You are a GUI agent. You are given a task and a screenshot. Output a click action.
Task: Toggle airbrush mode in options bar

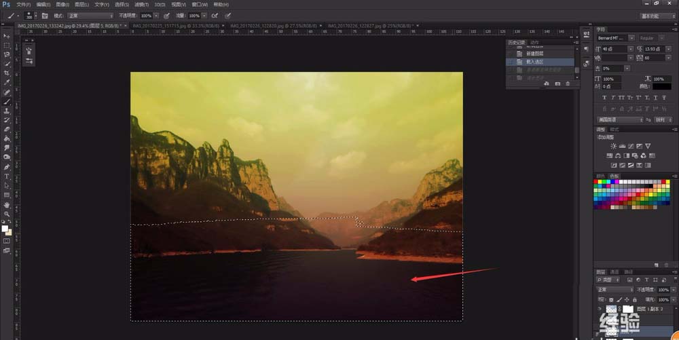tap(215, 16)
